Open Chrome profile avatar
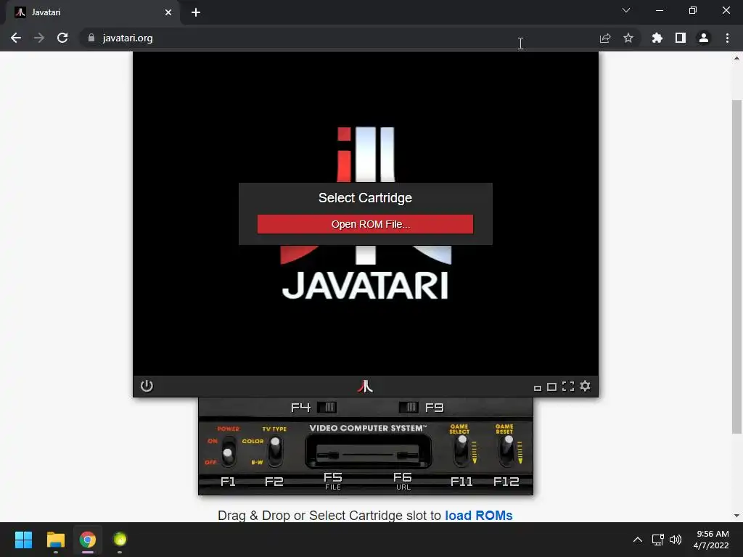 [x=704, y=38]
